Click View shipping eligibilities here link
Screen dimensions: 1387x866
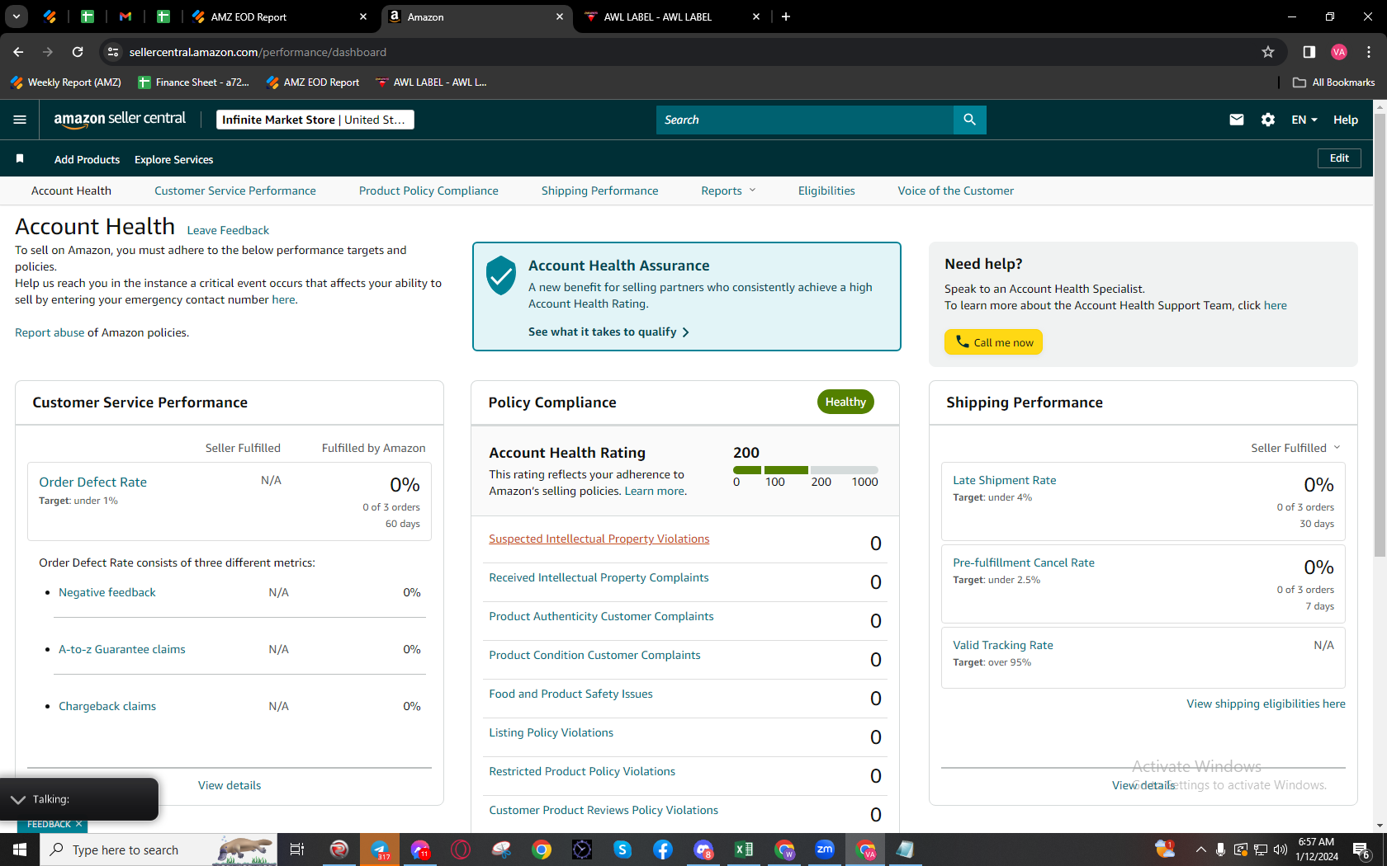tap(1266, 704)
